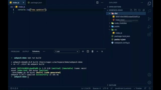Click the errors and warnings status indicator
Screen dimensions: 161x90
tap(14, 88)
